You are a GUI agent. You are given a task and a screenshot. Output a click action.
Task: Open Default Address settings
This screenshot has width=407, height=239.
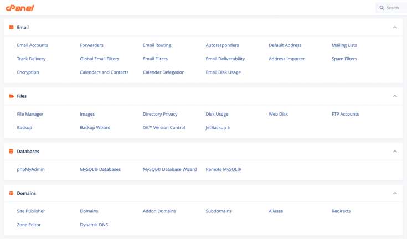285,45
